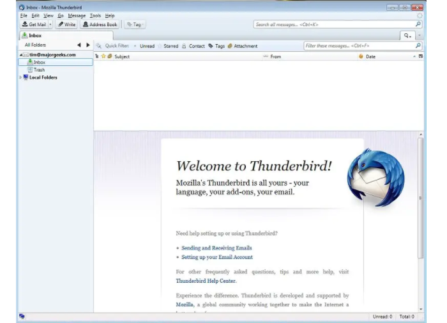
Task: Collapse the tim@majorgeeks.com account
Action: [21, 55]
